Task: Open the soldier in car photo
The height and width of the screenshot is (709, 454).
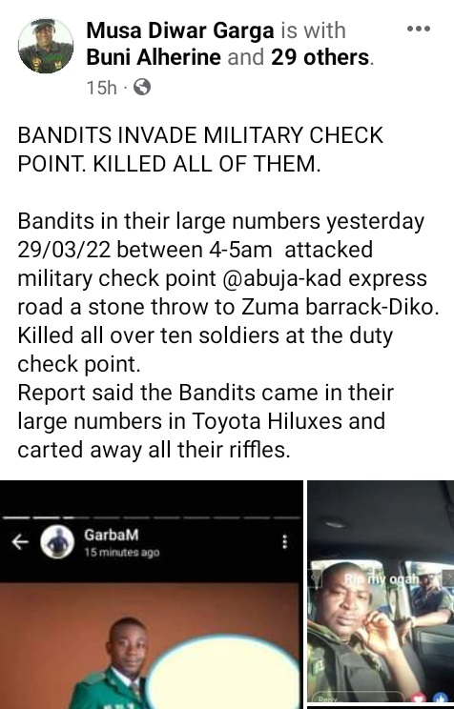Action: 381,592
